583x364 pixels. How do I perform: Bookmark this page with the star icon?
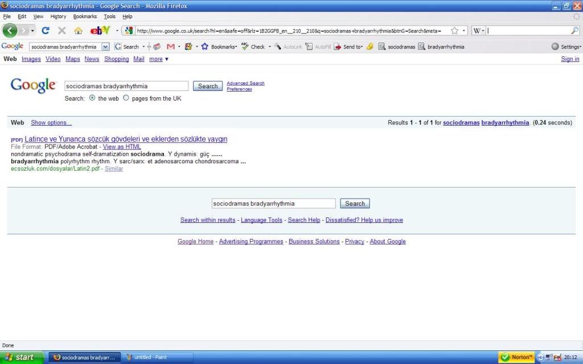tap(454, 31)
